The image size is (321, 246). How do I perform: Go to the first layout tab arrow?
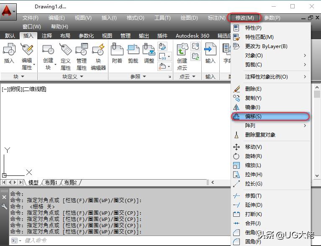tap(4, 182)
